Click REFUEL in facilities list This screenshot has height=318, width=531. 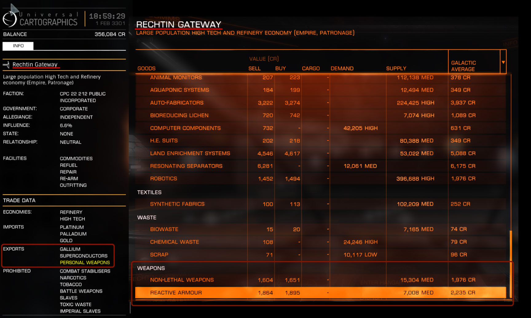click(x=69, y=165)
